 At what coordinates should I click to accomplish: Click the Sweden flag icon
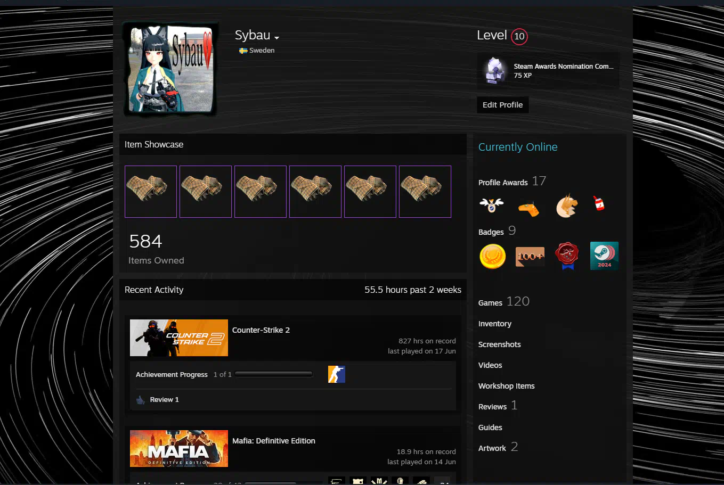(x=243, y=51)
